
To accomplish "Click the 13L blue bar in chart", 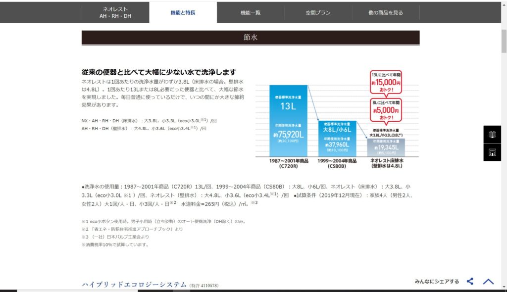I will tap(288, 121).
